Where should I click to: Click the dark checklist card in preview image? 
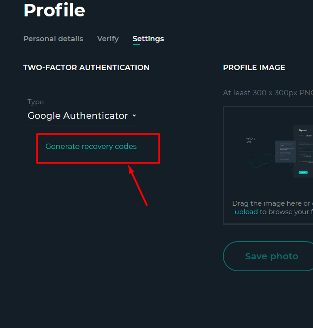click(x=285, y=152)
